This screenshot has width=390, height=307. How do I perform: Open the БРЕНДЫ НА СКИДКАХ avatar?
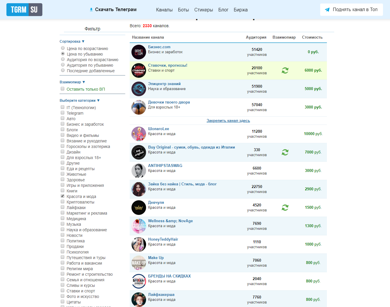[x=139, y=281]
